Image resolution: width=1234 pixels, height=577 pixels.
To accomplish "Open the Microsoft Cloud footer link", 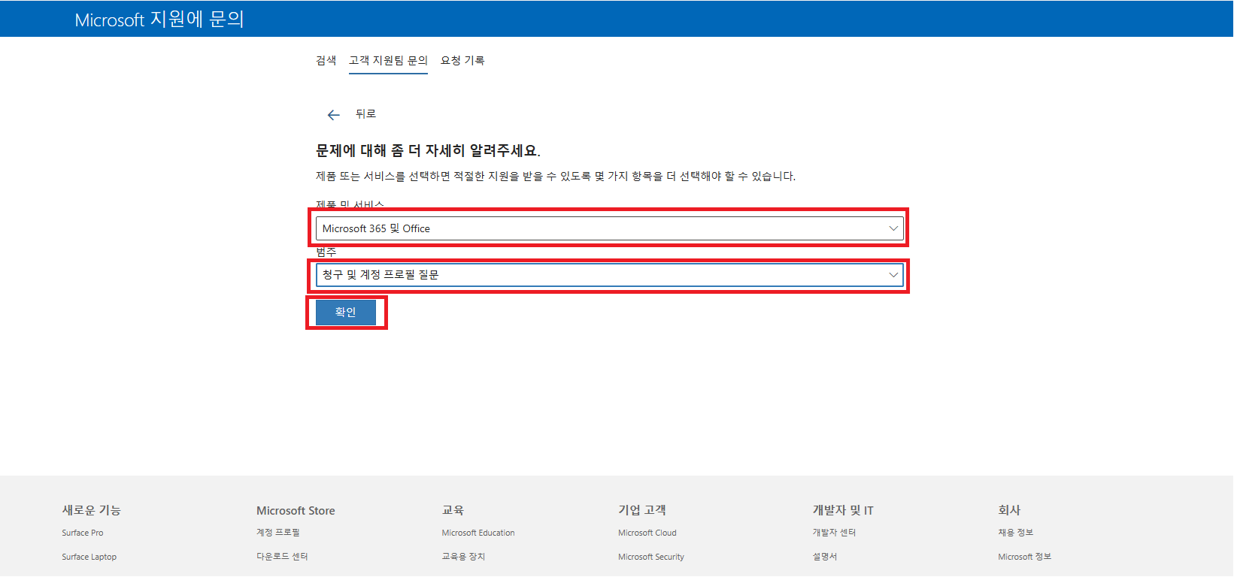I will (x=647, y=533).
